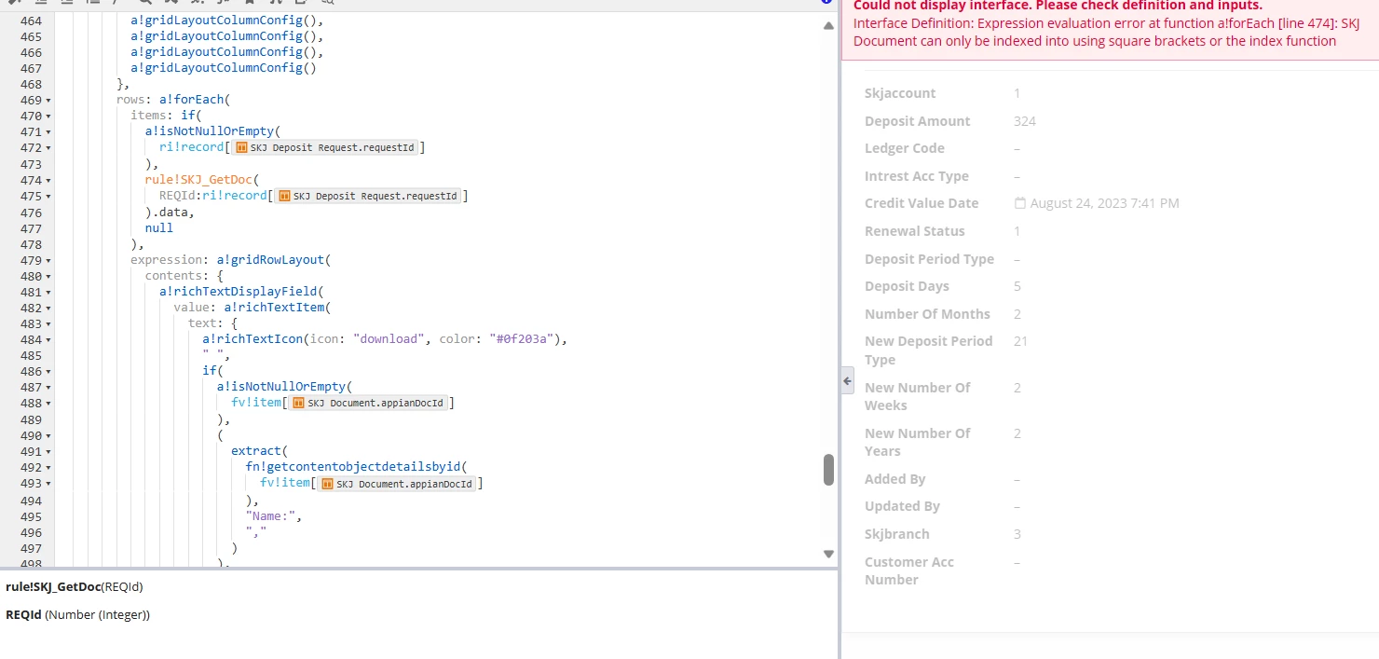Viewport: 1379px width, 659px height.
Task: Collapse the code fold at line 490
Action: coord(48,435)
